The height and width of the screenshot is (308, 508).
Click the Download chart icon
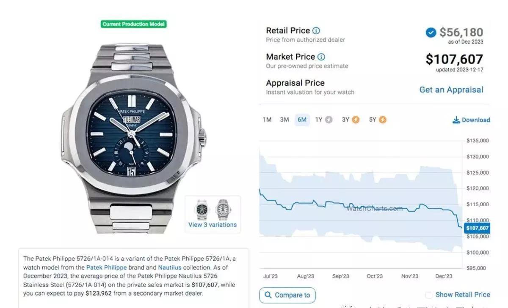click(x=456, y=120)
